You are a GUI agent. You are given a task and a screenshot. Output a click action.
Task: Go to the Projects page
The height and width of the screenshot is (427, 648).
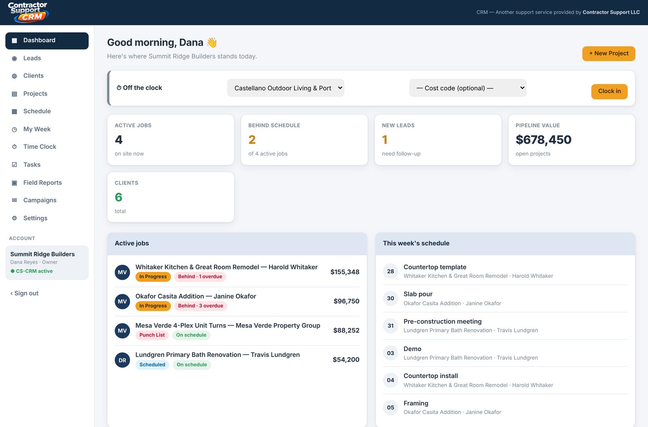pyautogui.click(x=47, y=93)
